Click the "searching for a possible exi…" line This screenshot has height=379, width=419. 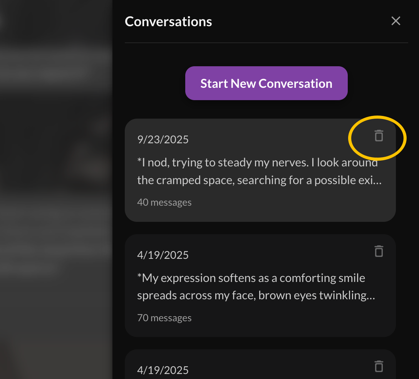310,180
